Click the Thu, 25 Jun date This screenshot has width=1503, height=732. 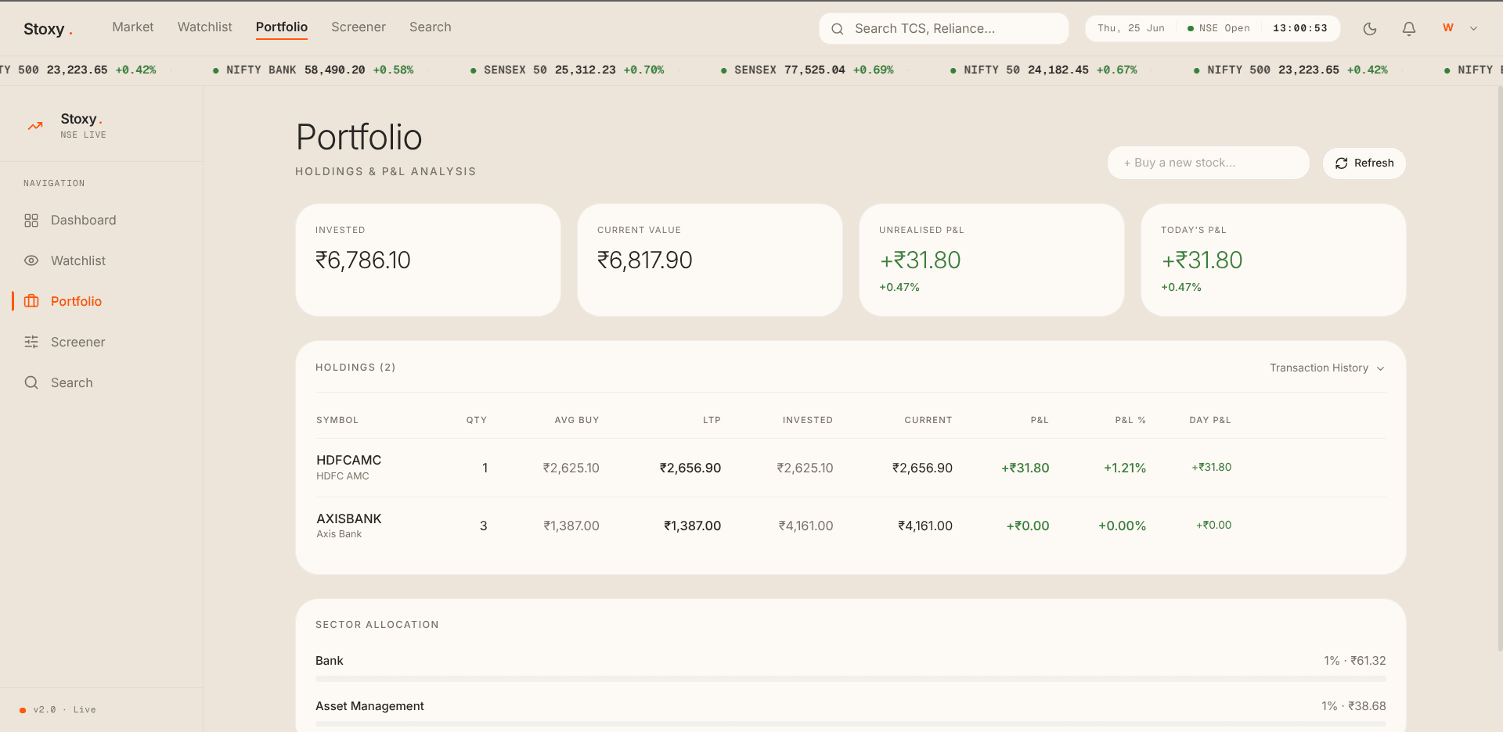(x=1131, y=29)
